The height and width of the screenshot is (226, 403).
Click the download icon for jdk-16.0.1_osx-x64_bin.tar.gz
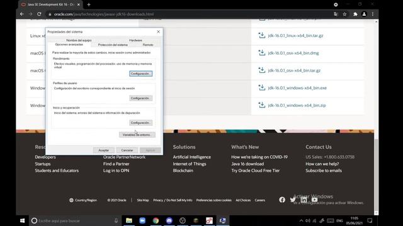(262, 70)
